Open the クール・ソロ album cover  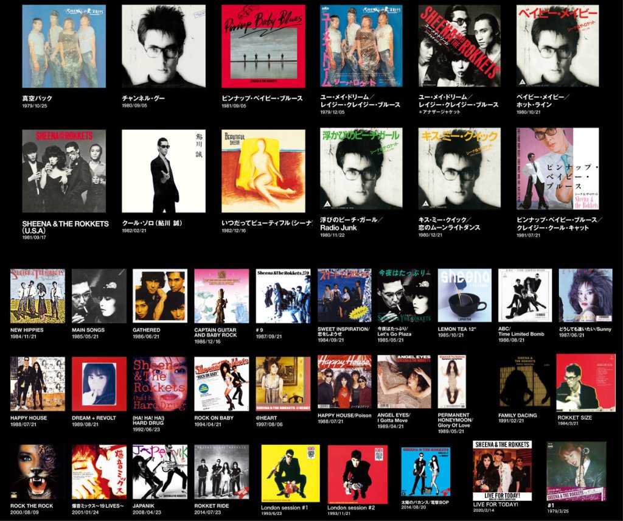click(x=163, y=170)
